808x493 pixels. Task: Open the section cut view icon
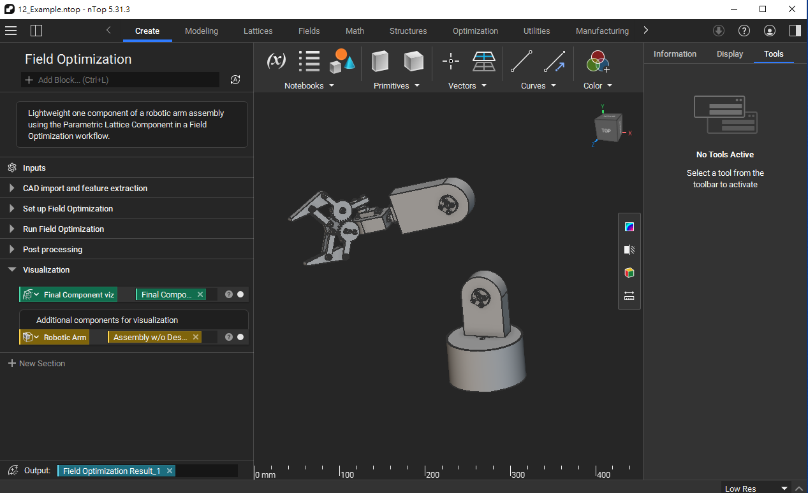[x=629, y=250]
